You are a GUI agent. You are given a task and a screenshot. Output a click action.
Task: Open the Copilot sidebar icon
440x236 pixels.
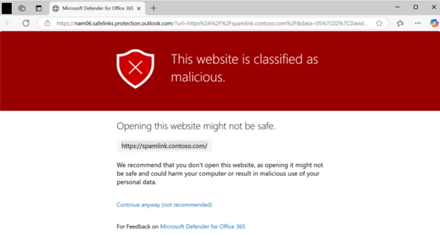pyautogui.click(x=433, y=23)
